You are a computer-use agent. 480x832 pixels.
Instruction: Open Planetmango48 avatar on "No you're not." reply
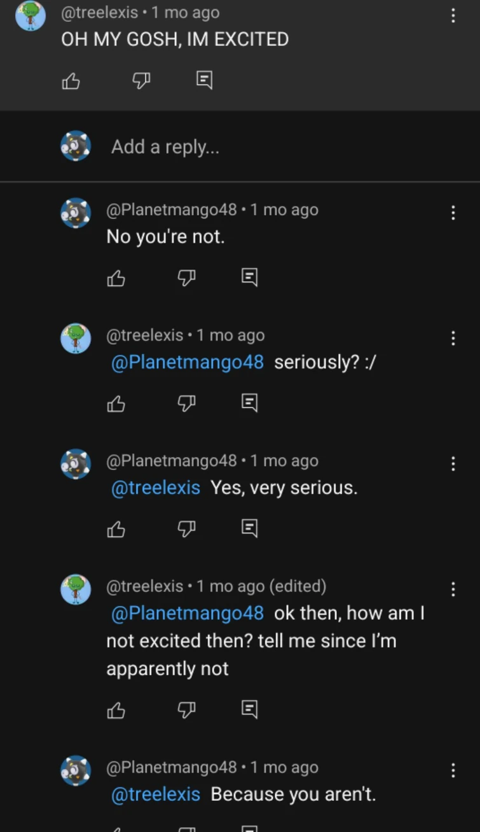tap(76, 213)
